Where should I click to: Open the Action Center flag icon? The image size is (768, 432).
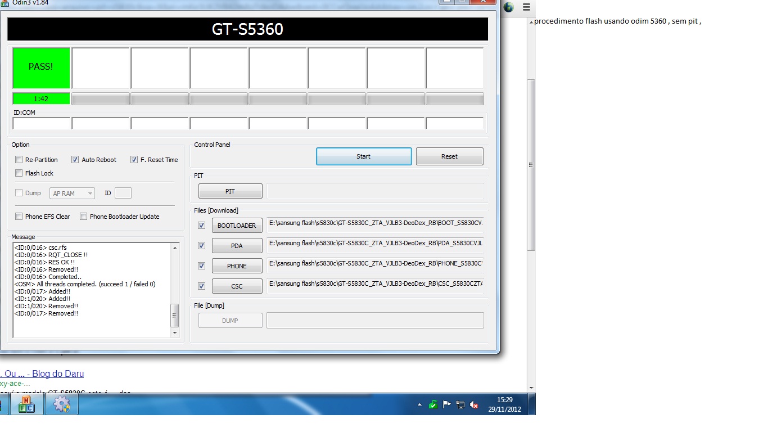(447, 404)
